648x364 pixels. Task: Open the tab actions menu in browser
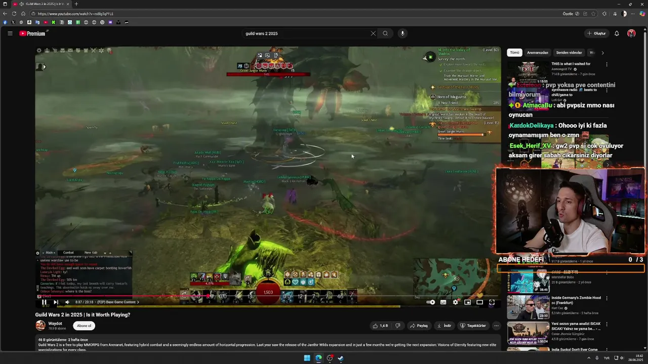(5, 4)
